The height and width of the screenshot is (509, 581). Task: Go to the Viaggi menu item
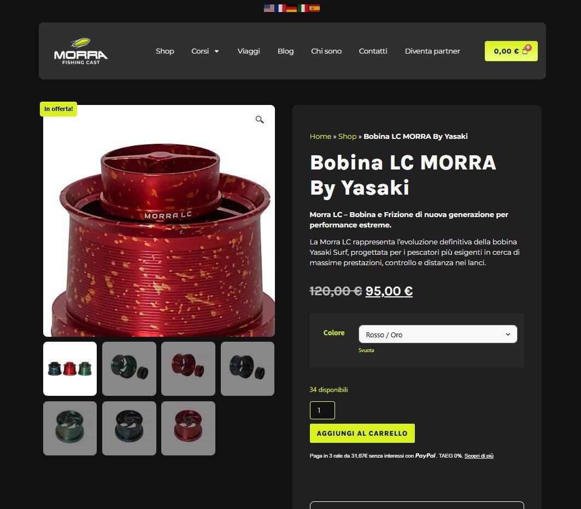(249, 51)
